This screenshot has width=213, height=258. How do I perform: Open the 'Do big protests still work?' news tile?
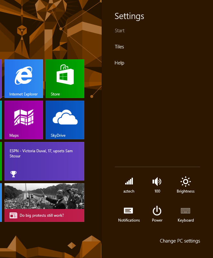[44, 203]
